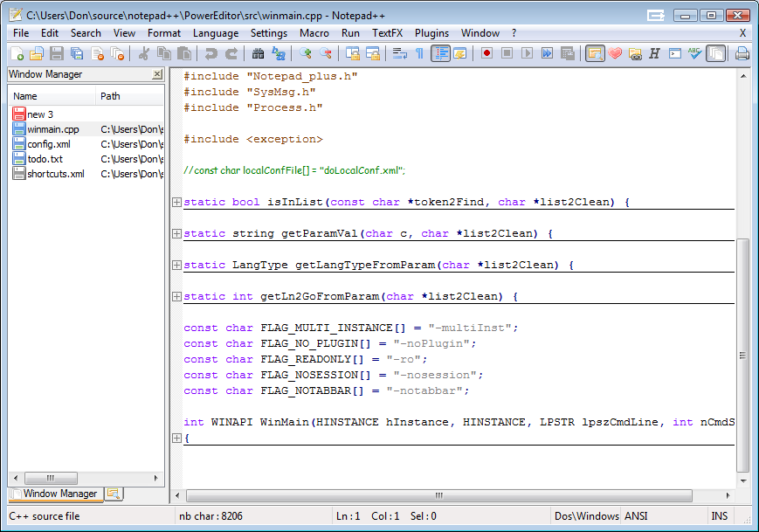759x532 pixels.
Task: Expand the WinMain function body
Action: pos(177,438)
